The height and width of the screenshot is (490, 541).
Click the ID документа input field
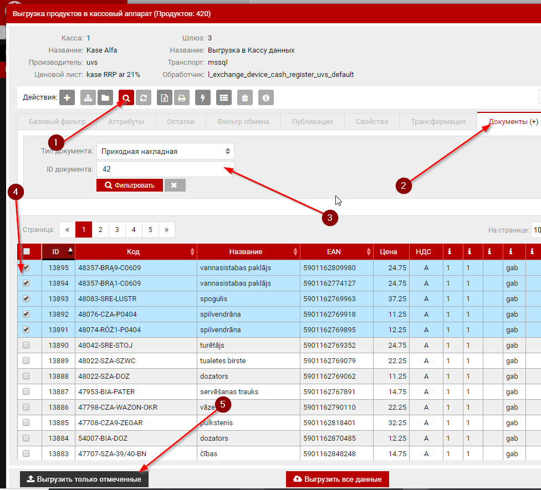[165, 169]
